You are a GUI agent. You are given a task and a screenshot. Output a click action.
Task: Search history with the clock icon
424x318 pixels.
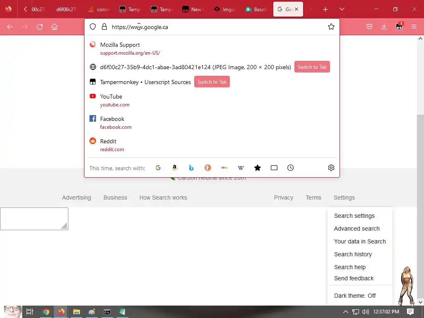point(290,168)
